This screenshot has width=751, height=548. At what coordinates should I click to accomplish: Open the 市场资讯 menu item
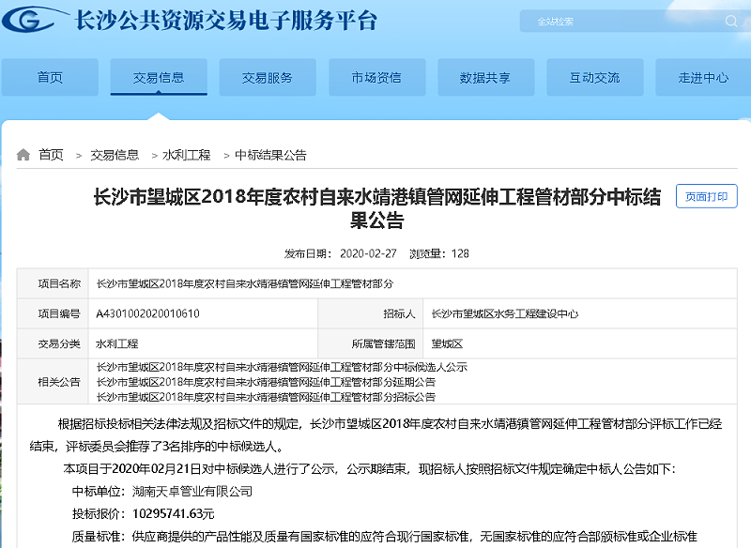point(376,78)
